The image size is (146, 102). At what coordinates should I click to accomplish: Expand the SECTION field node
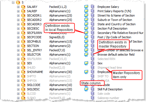pos(18,46)
